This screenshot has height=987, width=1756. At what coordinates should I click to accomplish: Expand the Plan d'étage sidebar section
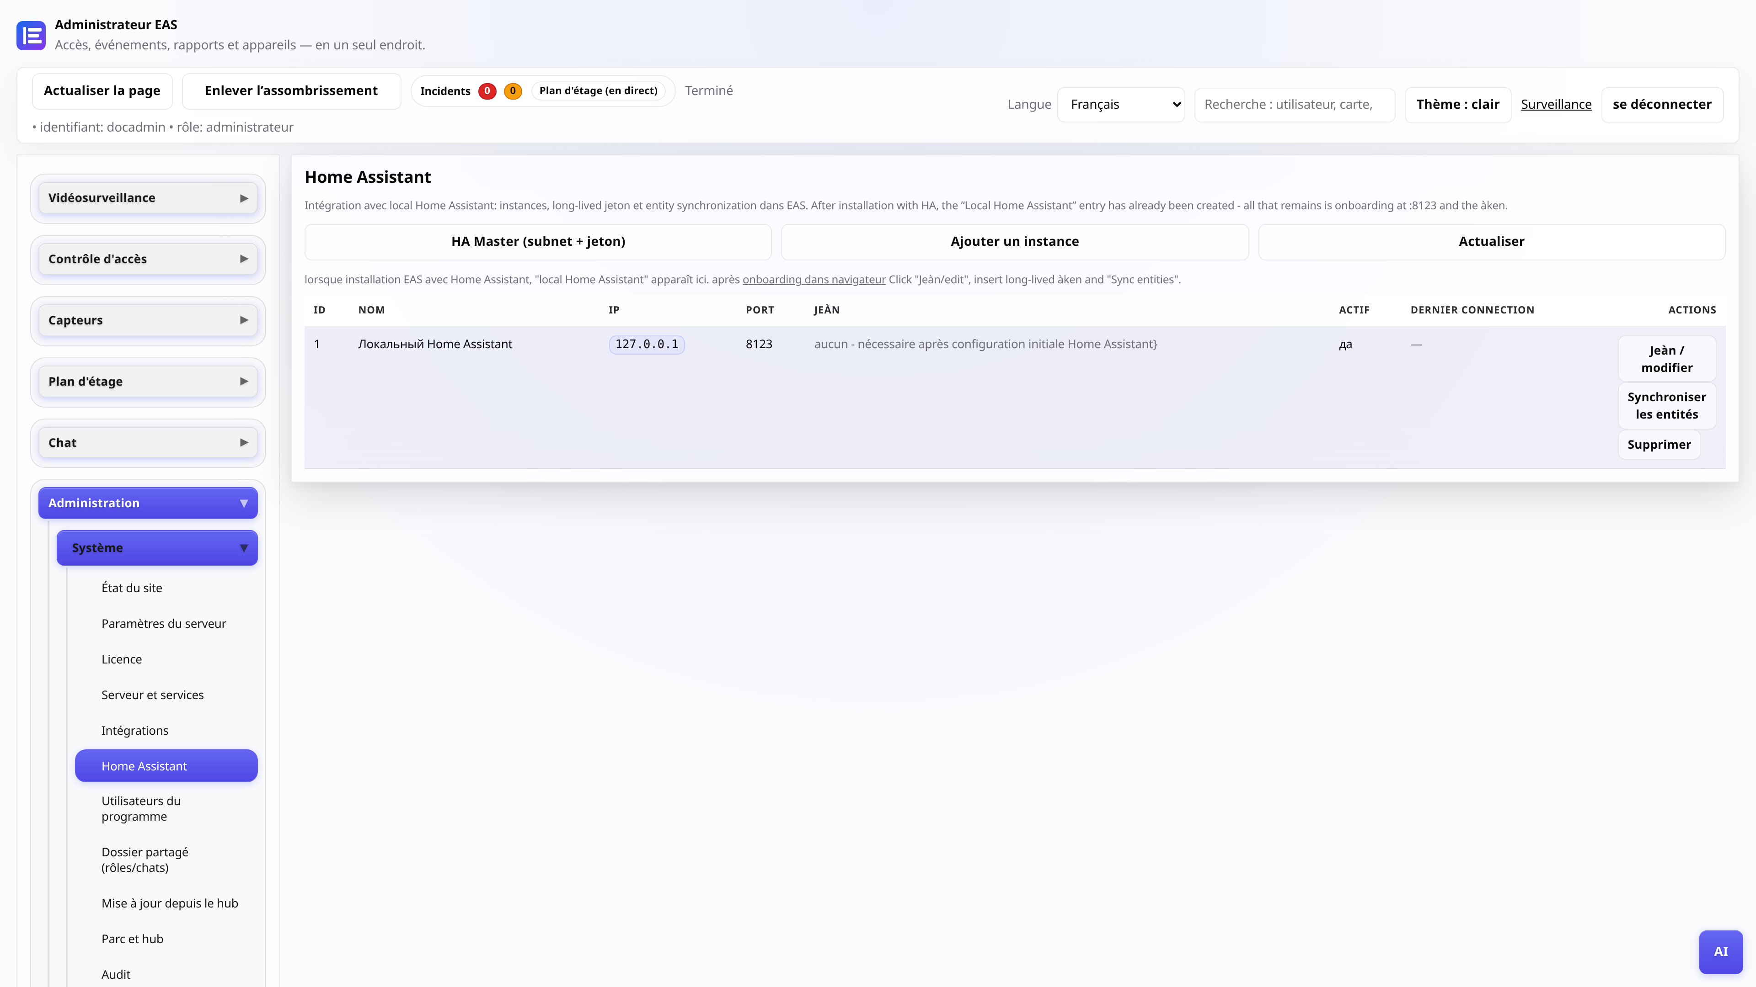pyautogui.click(x=148, y=382)
